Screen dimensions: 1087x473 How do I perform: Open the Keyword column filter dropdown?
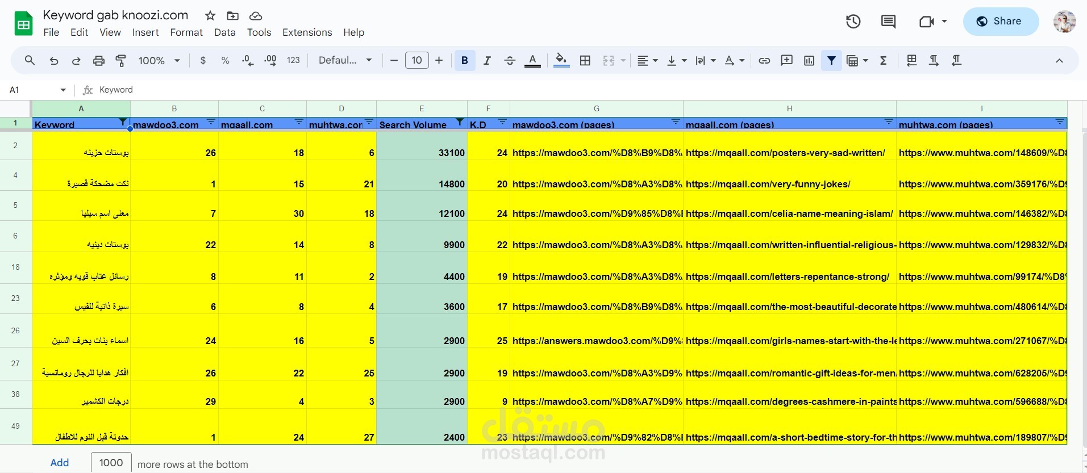click(123, 122)
